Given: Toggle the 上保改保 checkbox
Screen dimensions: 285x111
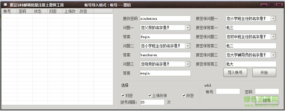Looking at the screenshot, I should pos(150,96).
